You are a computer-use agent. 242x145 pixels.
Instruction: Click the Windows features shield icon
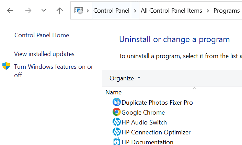tap(6, 66)
